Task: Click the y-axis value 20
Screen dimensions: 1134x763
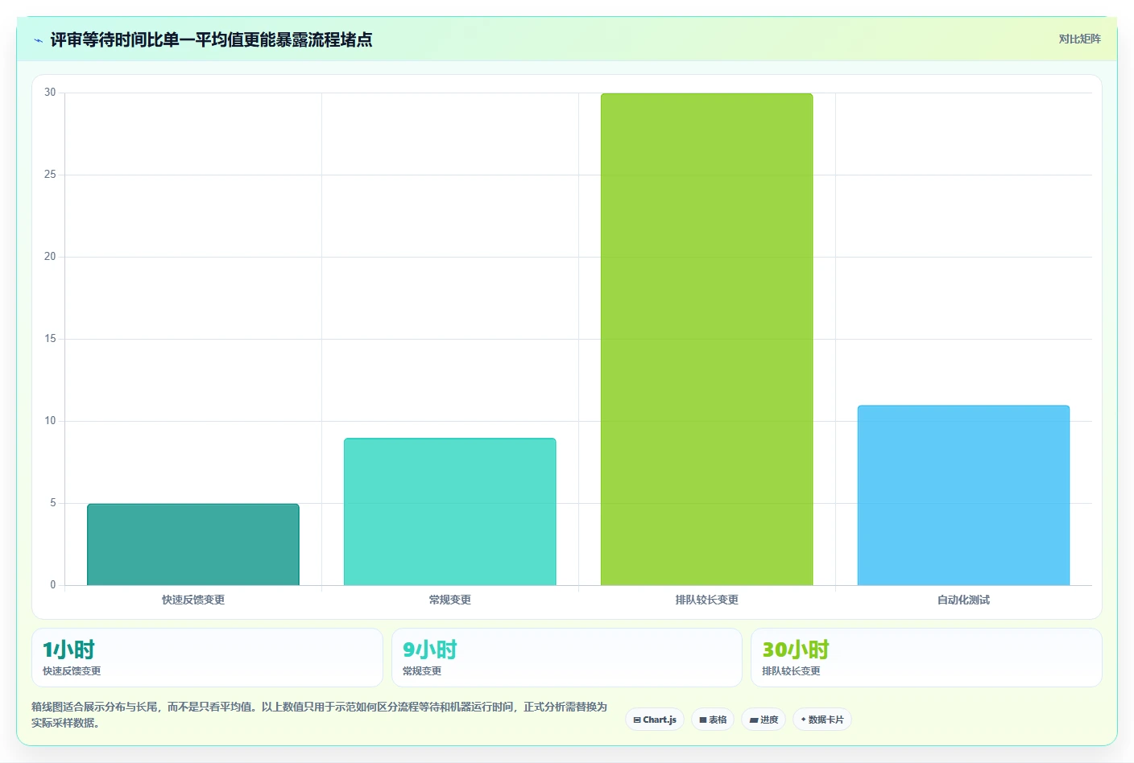Action: coord(50,257)
